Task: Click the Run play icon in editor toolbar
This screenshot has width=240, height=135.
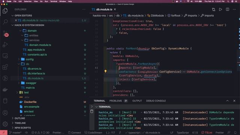Action: pyautogui.click(x=220, y=9)
